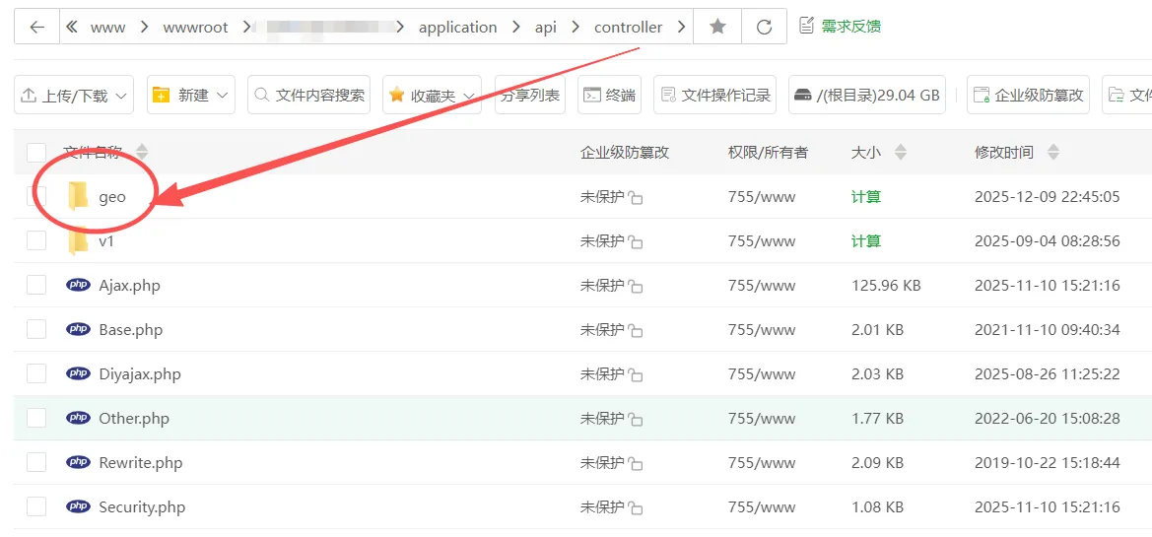Toggle protection lock for Ajax.php
This screenshot has width=1152, height=537.
[636, 286]
